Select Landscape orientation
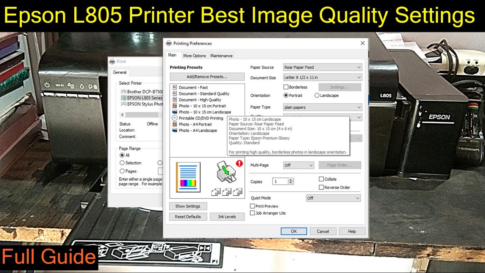Viewport: 485px width, 273px height. 317,96
